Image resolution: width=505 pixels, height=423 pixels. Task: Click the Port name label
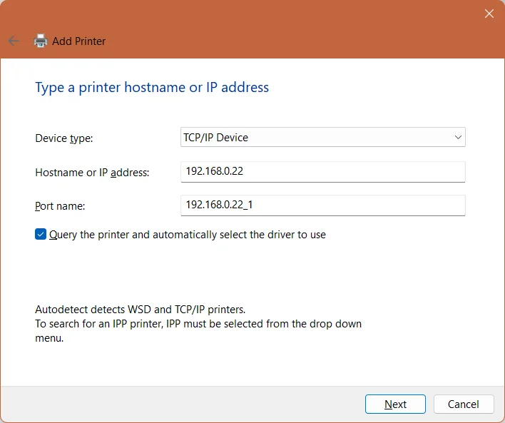click(x=60, y=206)
